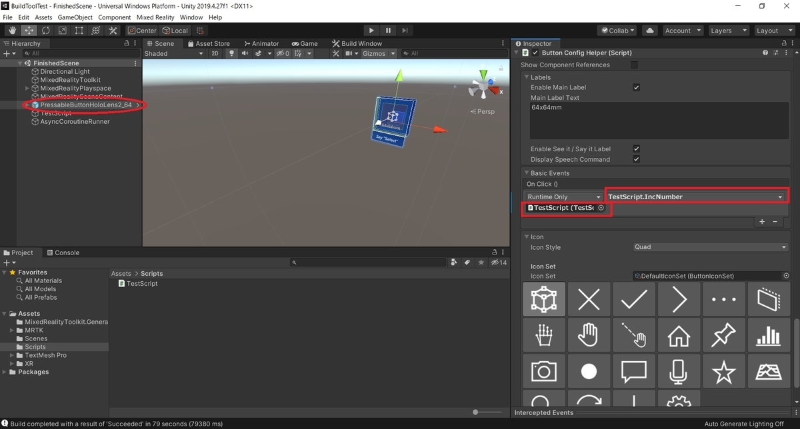Image resolution: width=800 pixels, height=429 pixels.
Task: Select the checkmark icon from icon set
Action: (634, 299)
